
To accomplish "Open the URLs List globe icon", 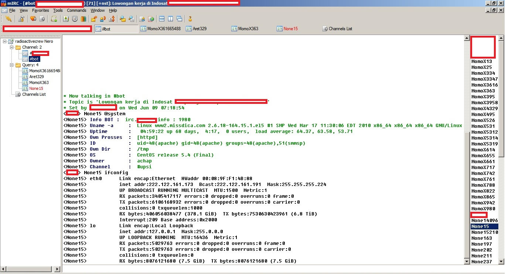I will pyautogui.click(x=151, y=19).
